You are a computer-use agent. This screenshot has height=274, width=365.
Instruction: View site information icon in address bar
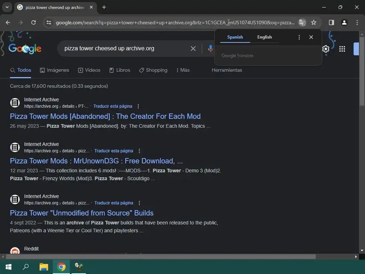coord(48,22)
